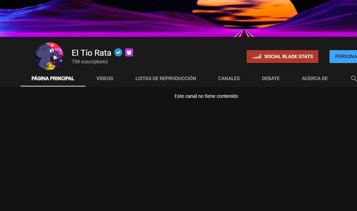This screenshot has width=357, height=211.
Task: Go to the Canales tab
Action: 229,78
